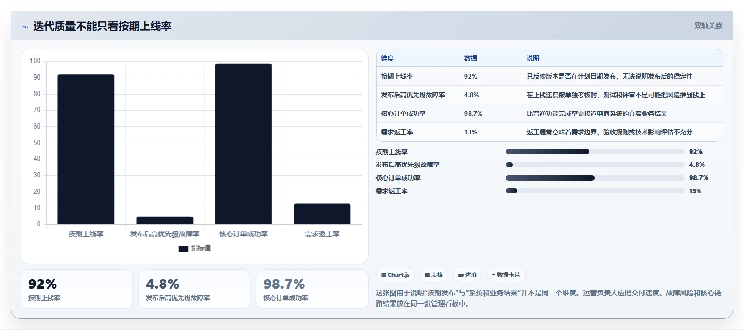Click the title 迭代质量不能只看按期上线率
744x330 pixels.
[x=102, y=26]
